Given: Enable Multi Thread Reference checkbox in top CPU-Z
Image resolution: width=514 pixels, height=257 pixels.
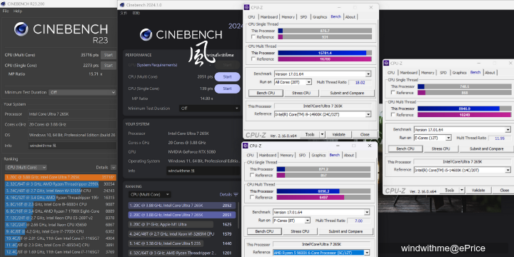Looking at the screenshot, I should click(253, 59).
